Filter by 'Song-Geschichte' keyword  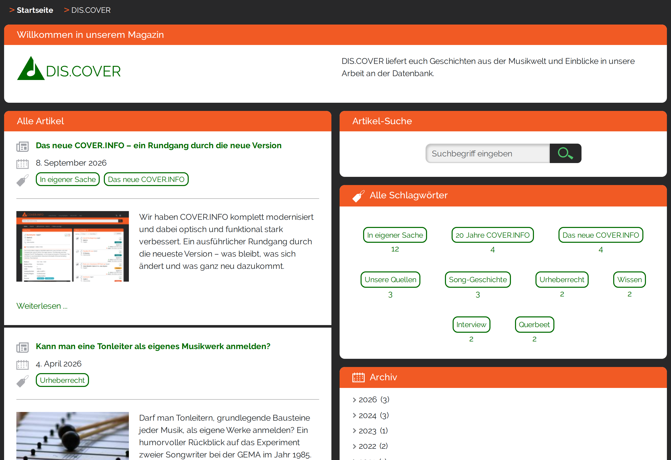tap(478, 280)
